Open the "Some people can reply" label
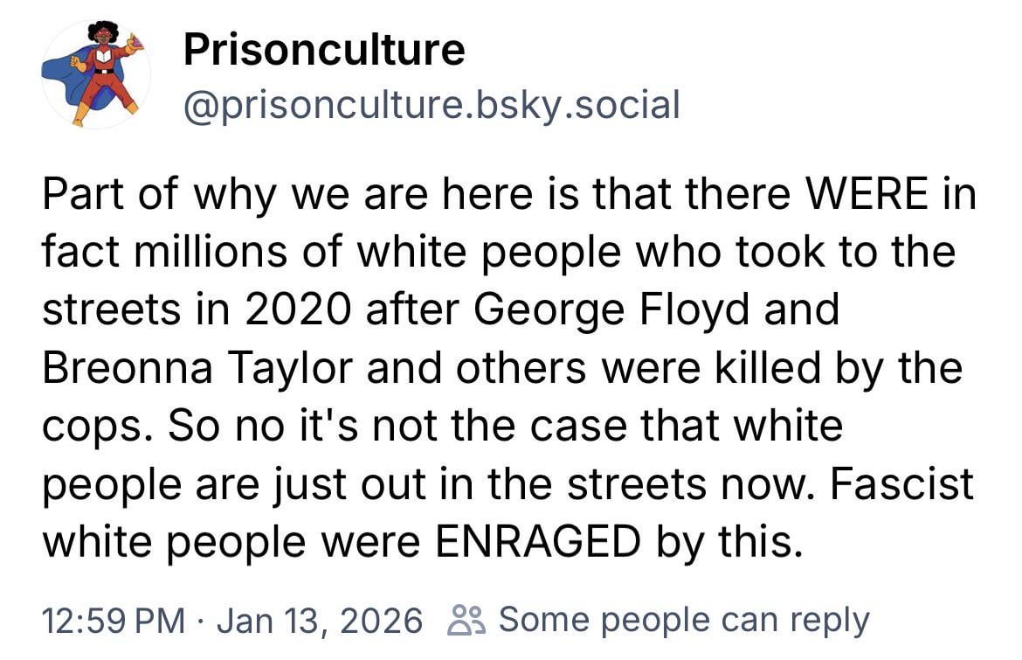1022x660 pixels. (x=684, y=620)
